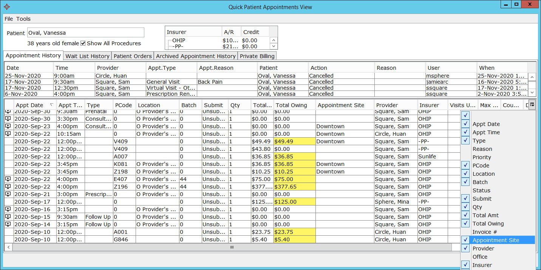The width and height of the screenshot is (541, 270).
Task: Click the appointment icon on the E407 row
Action: pos(8,179)
